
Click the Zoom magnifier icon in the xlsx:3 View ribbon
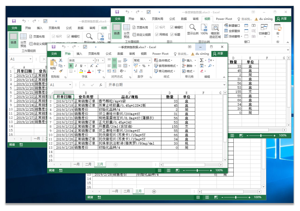coord(193,27)
